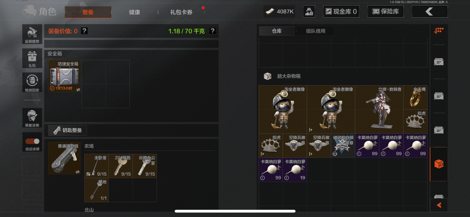Open the player profile icon beside 4087K

coord(309,12)
